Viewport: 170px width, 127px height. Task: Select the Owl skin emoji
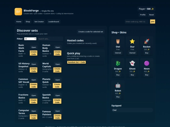pyautogui.click(x=118, y=41)
